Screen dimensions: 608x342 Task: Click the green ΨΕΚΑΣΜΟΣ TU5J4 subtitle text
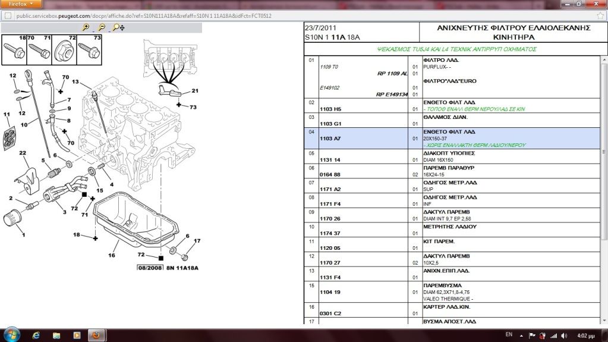457,49
